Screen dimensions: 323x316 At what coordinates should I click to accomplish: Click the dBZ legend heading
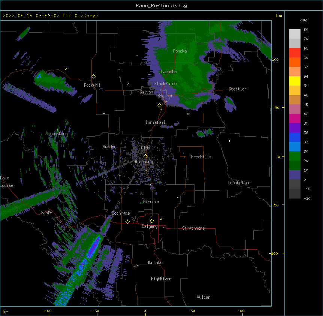tap(304, 20)
